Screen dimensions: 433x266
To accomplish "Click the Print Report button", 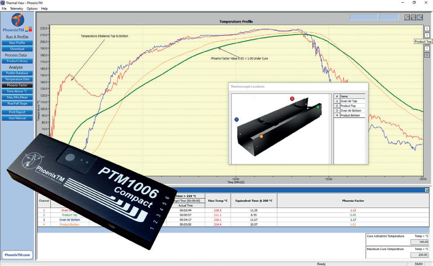I will (x=17, y=112).
